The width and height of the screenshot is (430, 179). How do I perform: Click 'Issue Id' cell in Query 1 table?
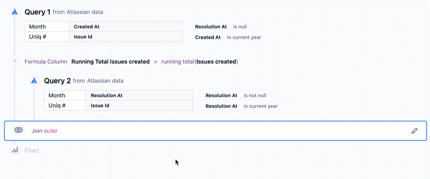pyautogui.click(x=126, y=37)
